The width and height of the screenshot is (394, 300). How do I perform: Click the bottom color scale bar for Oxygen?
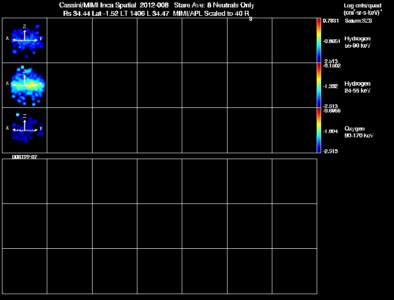pos(319,130)
